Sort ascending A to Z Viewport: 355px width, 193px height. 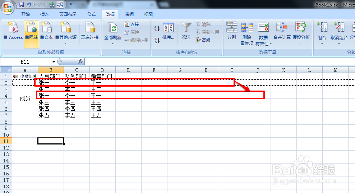(x=157, y=28)
